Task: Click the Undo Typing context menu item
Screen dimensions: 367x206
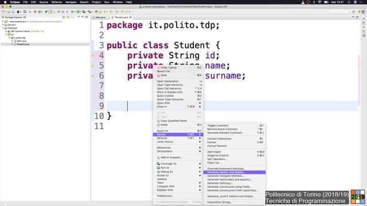Action: coord(179,68)
